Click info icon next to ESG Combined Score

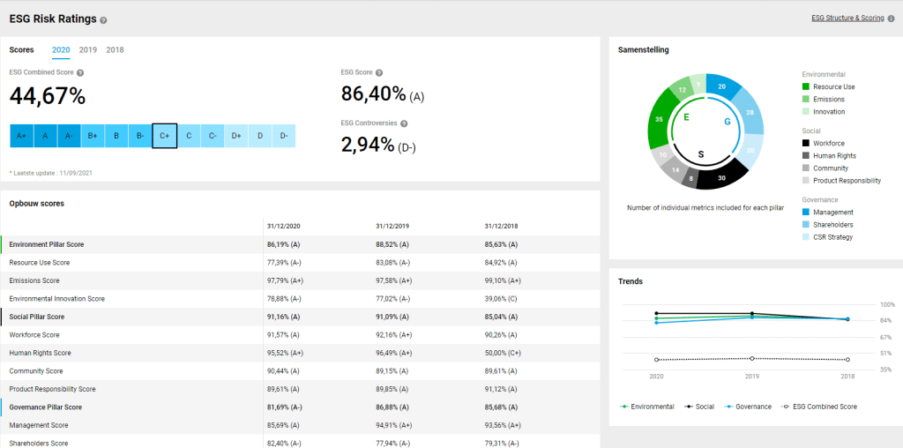[80, 73]
